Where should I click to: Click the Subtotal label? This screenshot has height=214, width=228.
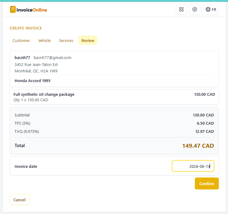click(x=22, y=115)
